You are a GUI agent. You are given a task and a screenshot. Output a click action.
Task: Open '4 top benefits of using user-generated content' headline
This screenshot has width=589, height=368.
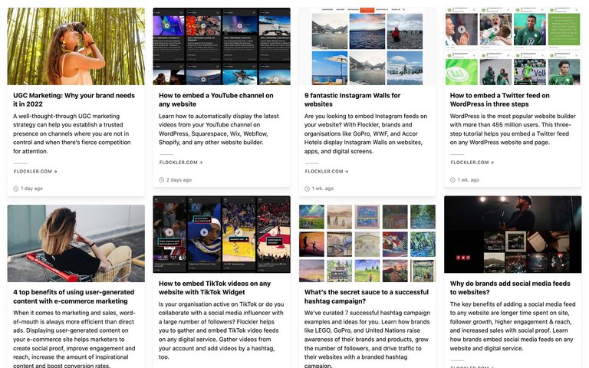74,296
